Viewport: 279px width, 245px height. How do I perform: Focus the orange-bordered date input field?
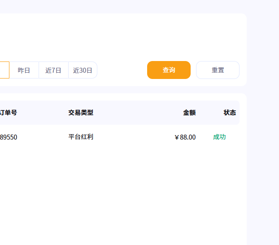[x=4, y=70]
